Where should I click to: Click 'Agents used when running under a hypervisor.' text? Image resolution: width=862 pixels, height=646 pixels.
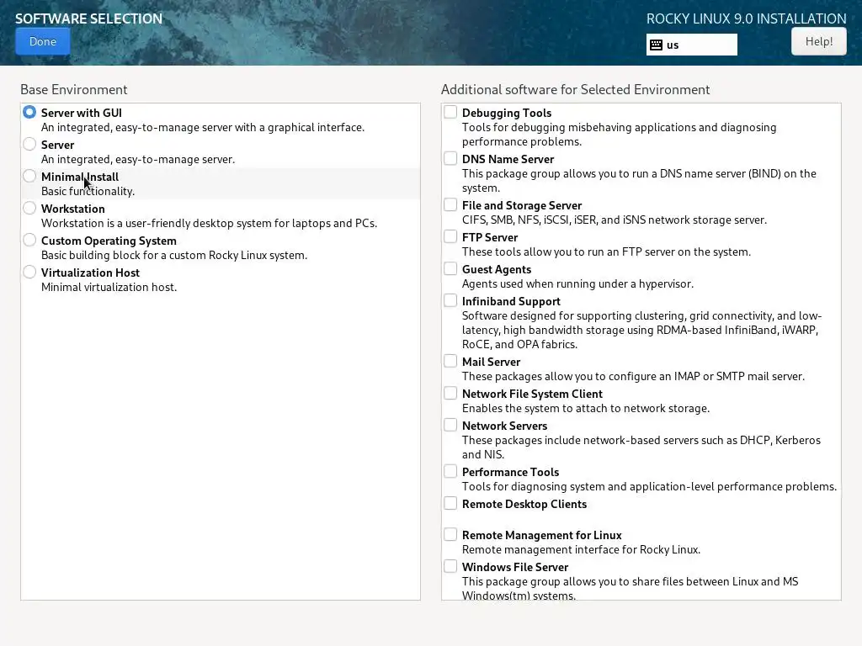[577, 283]
